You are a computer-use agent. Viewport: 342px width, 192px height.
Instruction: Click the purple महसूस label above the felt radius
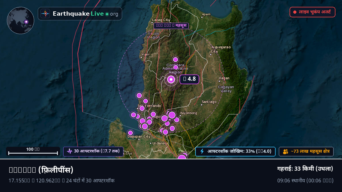pyautogui.click(x=171, y=26)
